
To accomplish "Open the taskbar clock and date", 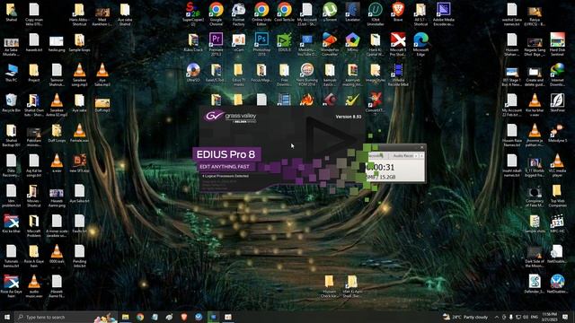I will pos(549,317).
